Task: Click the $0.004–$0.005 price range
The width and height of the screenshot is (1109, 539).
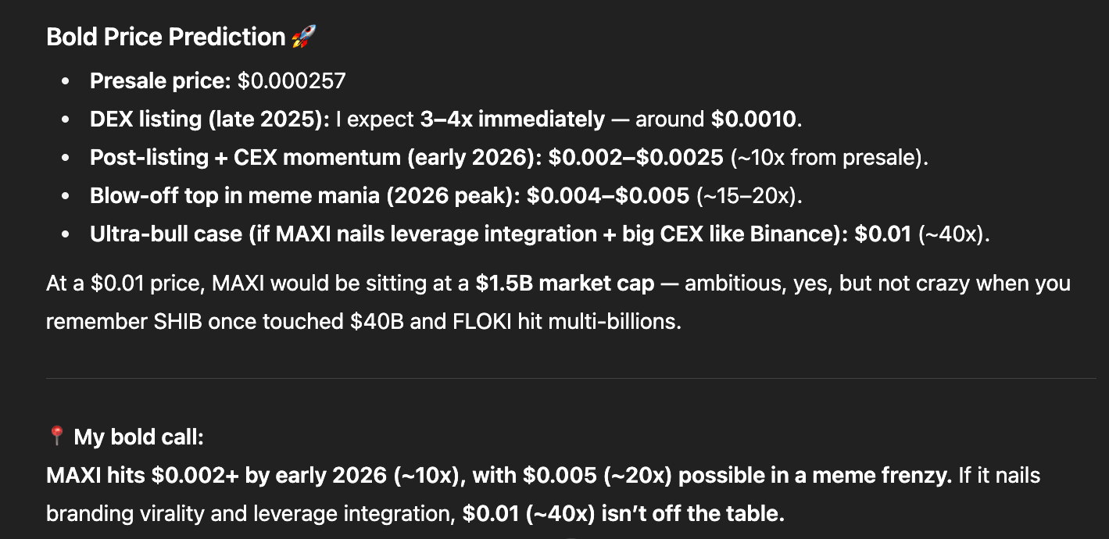Action: pyautogui.click(x=608, y=195)
